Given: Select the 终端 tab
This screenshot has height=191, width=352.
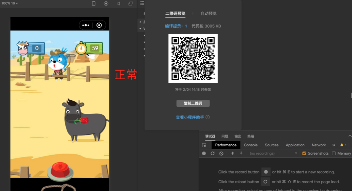Looking at the screenshot, I should tap(251, 136).
